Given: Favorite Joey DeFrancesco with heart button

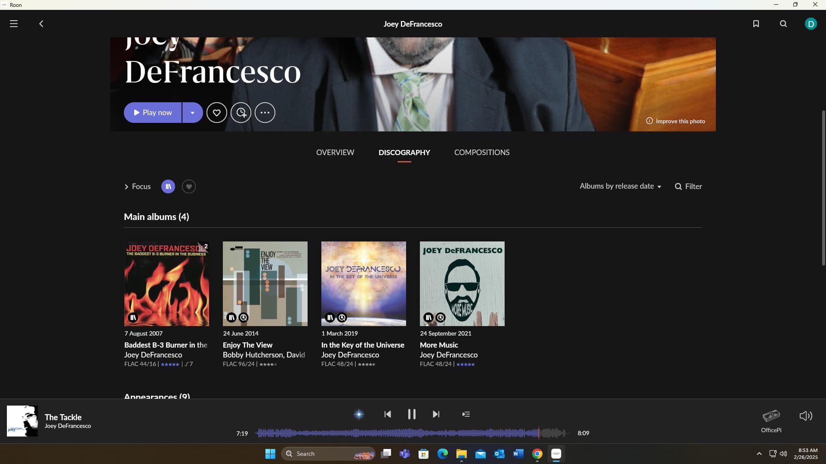Looking at the screenshot, I should tap(217, 113).
